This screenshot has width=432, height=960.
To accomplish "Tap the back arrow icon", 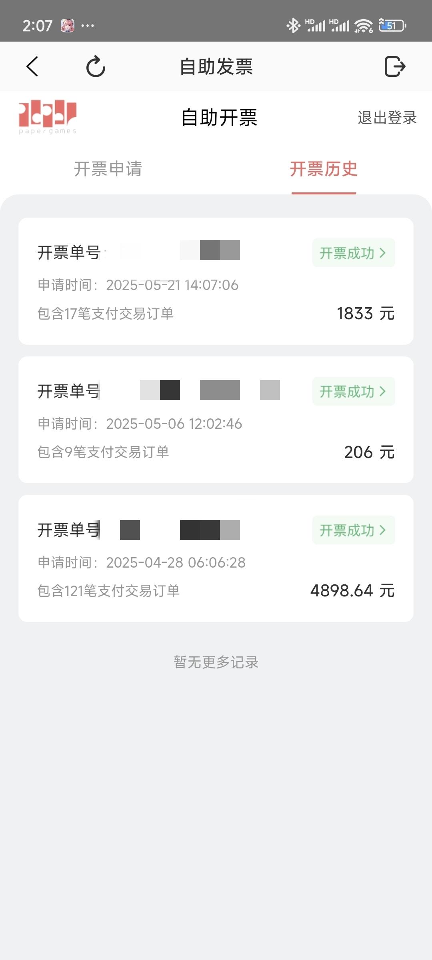I will point(32,66).
